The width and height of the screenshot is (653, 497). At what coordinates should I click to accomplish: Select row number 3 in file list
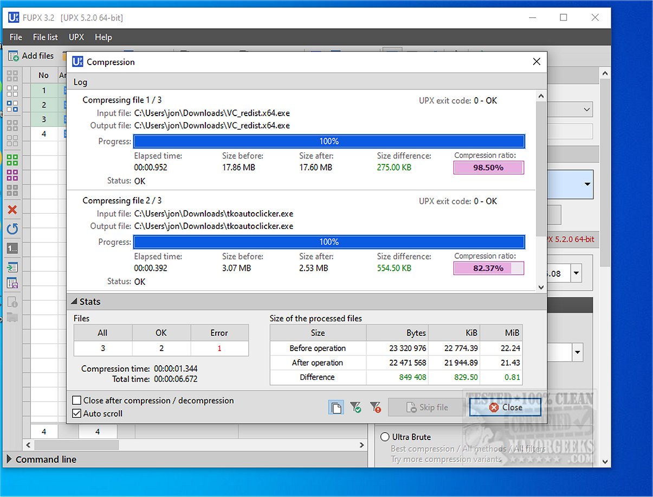pyautogui.click(x=44, y=119)
